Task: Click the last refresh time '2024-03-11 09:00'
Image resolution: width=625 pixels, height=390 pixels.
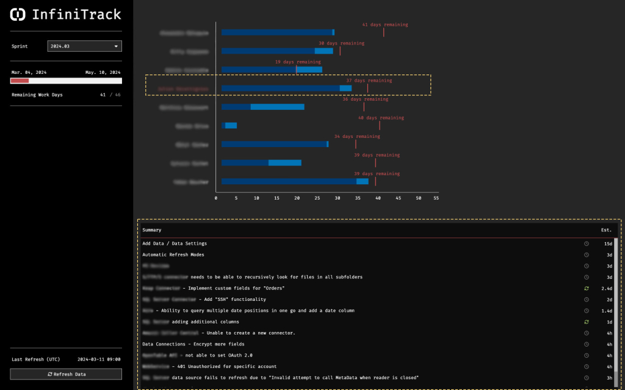Action: 99,359
